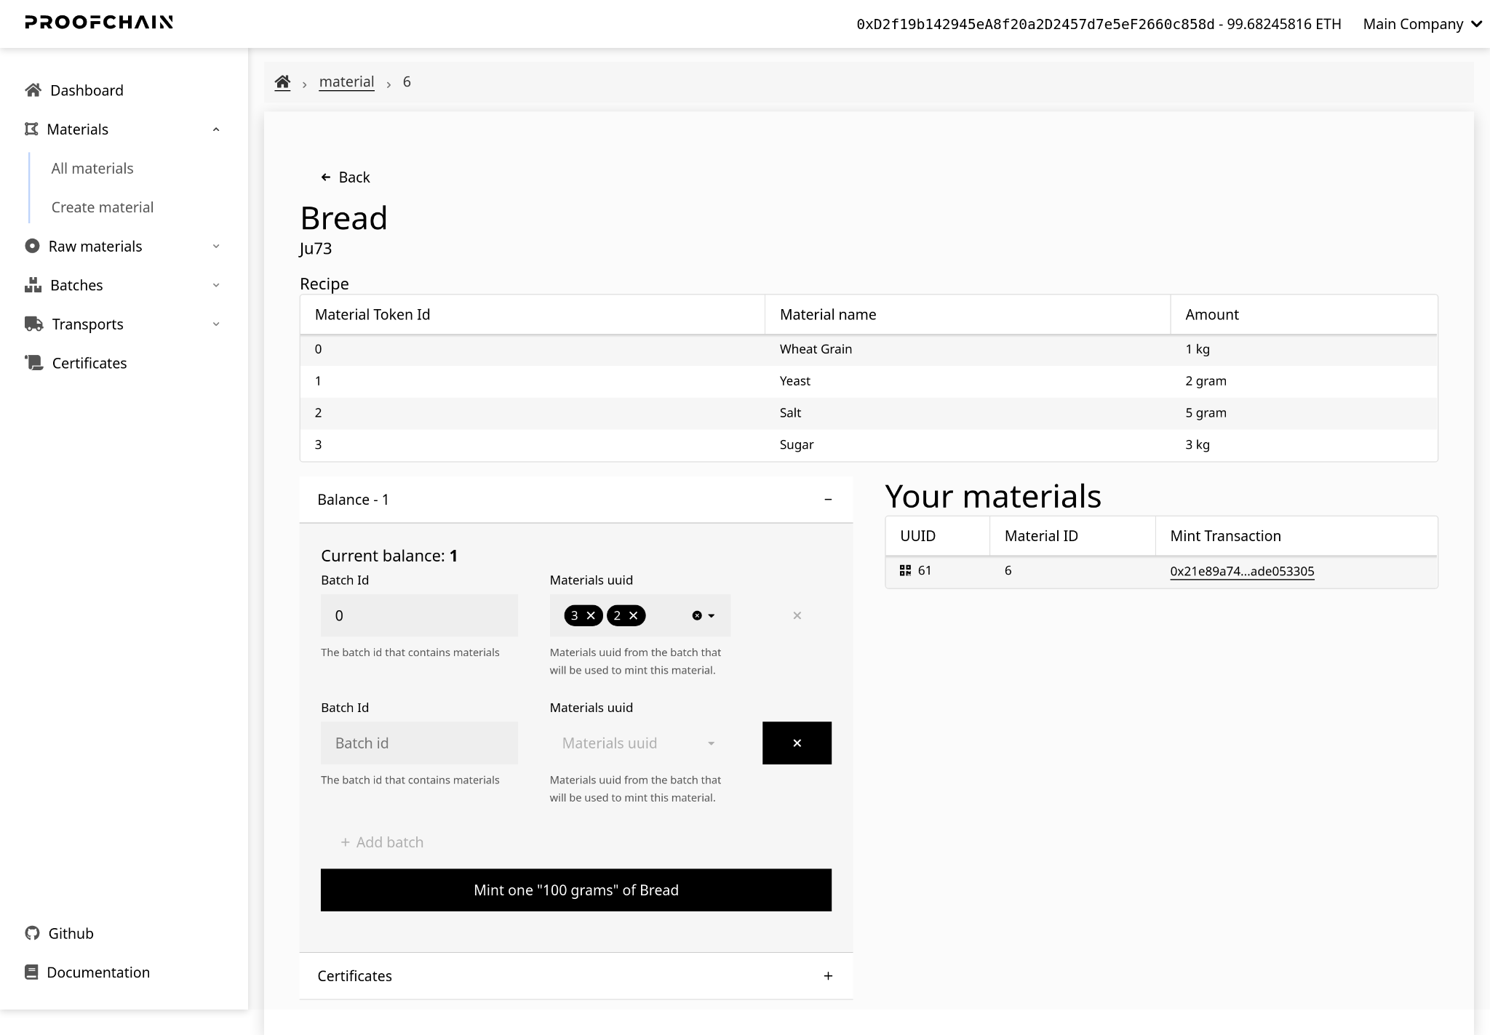The height and width of the screenshot is (1035, 1490).
Task: Toggle the Certificates section expander
Action: [x=828, y=975]
